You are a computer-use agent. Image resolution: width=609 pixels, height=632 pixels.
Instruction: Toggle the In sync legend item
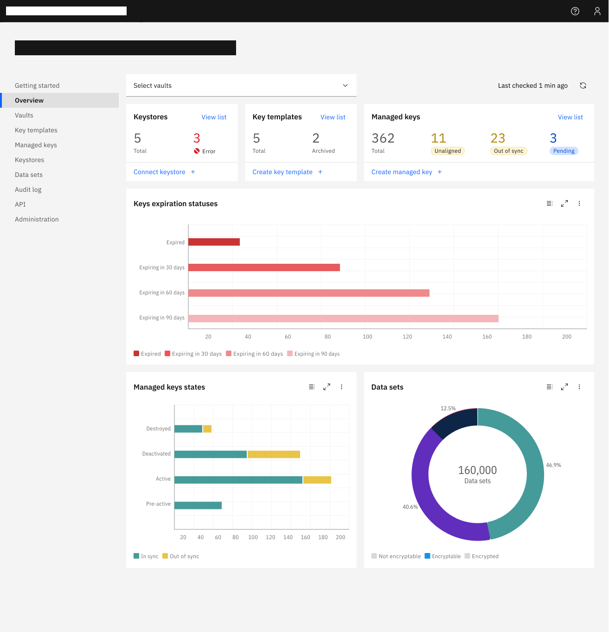pyautogui.click(x=146, y=556)
